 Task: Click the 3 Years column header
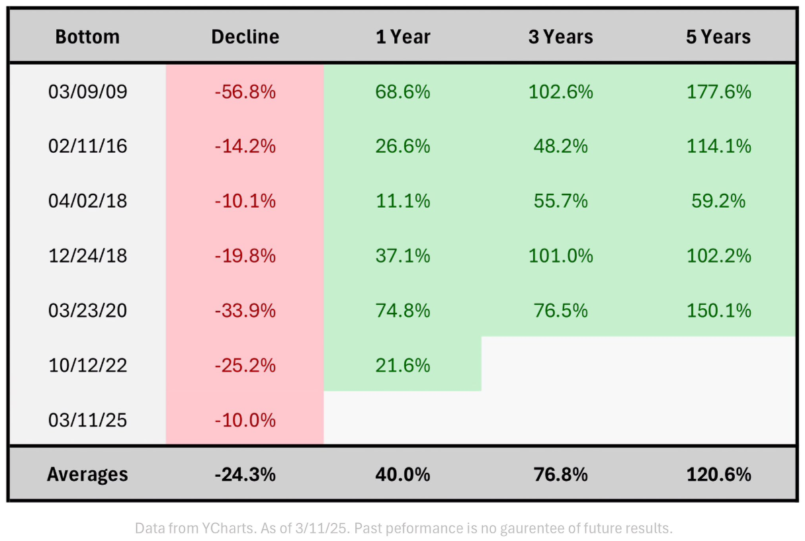pos(560,36)
